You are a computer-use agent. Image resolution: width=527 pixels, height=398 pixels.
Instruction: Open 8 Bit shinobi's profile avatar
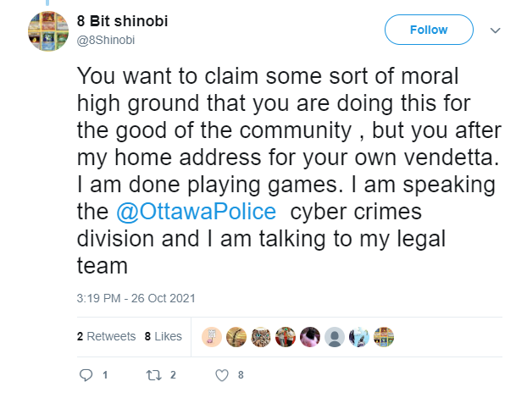pyautogui.click(x=48, y=30)
